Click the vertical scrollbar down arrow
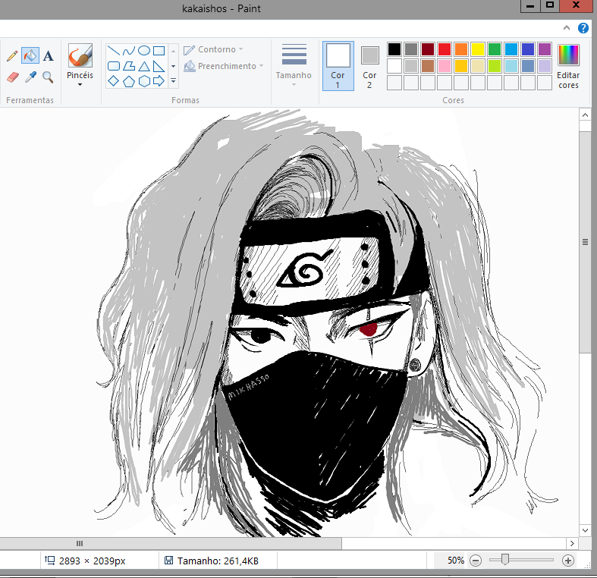597x578 pixels. coord(585,530)
